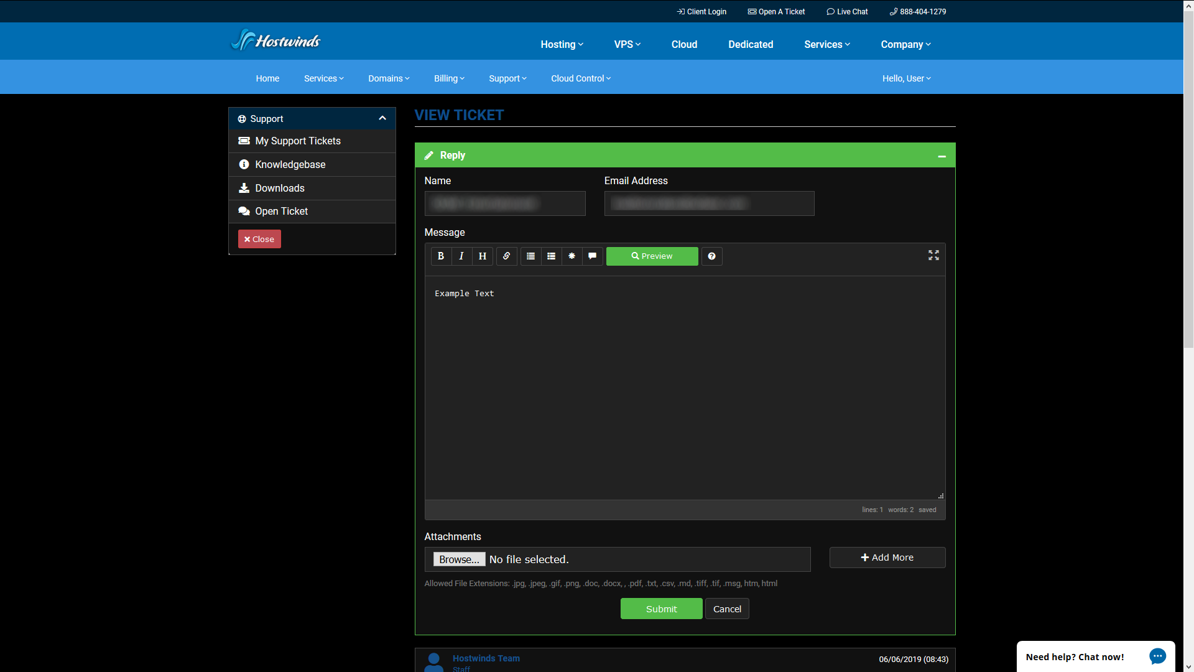Open the Downloads sidebar link
This screenshot has width=1194, height=672.
pos(312,189)
